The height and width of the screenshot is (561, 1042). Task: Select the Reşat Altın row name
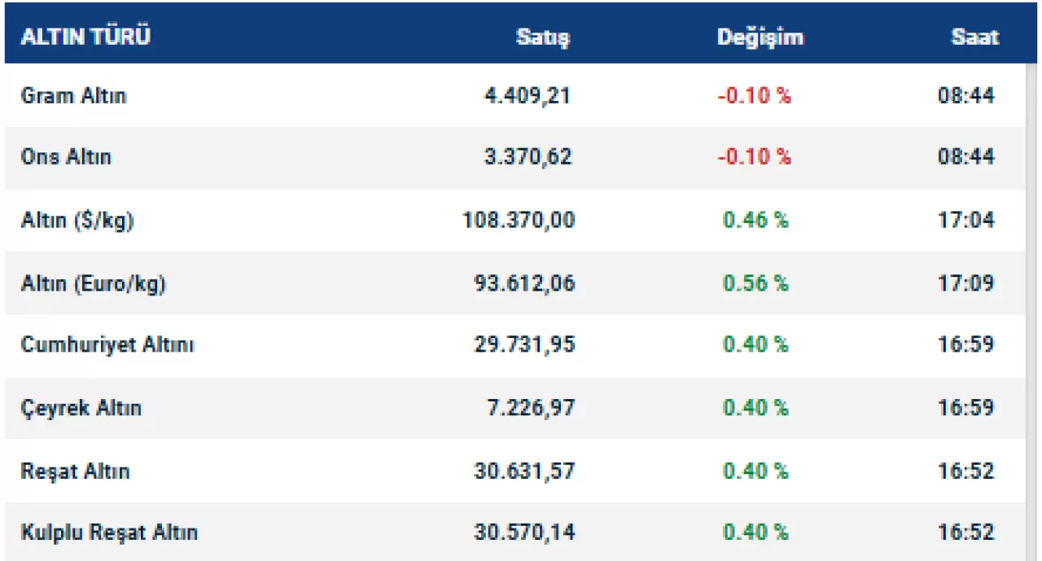tap(75, 471)
